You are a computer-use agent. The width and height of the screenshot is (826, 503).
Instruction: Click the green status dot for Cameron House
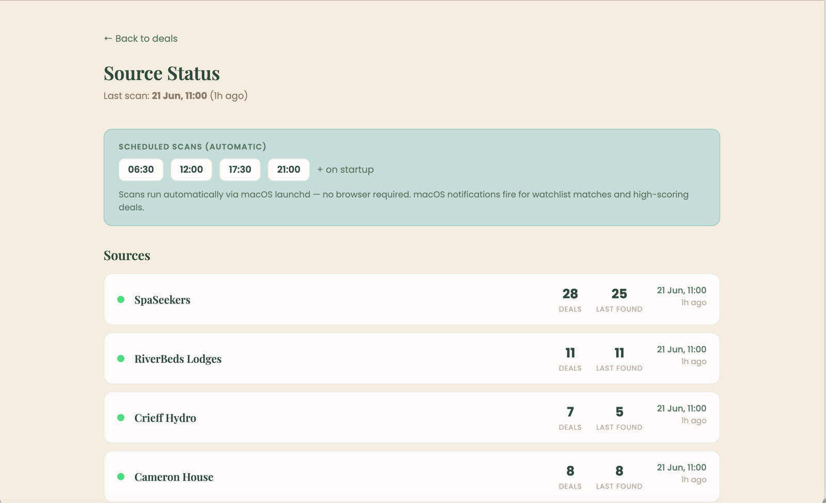click(121, 477)
